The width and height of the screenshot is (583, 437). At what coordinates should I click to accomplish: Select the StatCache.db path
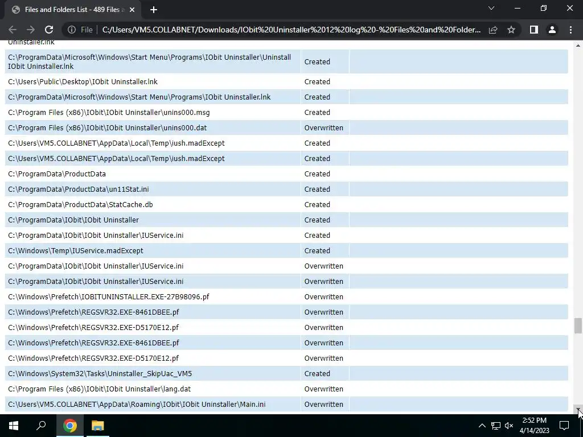coord(80,205)
